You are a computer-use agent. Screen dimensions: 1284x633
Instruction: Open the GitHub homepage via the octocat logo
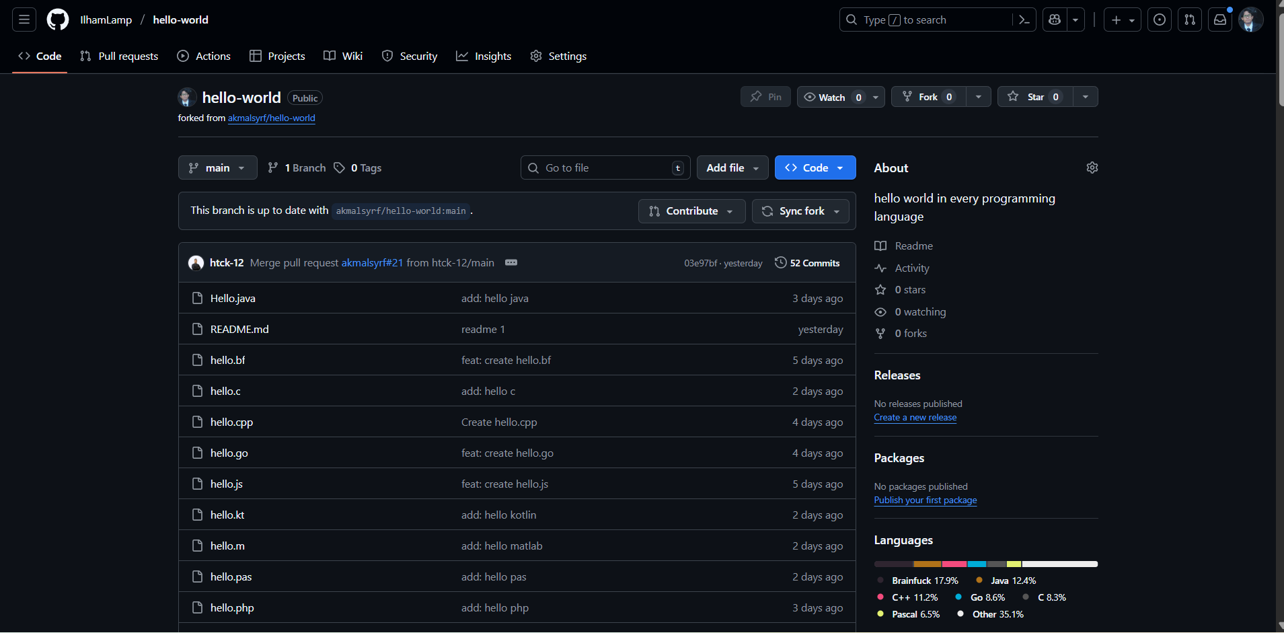point(57,20)
